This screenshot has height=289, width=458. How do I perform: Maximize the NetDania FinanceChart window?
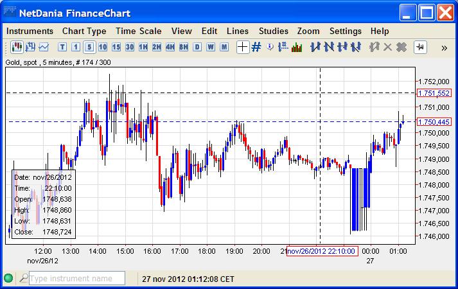pos(426,13)
